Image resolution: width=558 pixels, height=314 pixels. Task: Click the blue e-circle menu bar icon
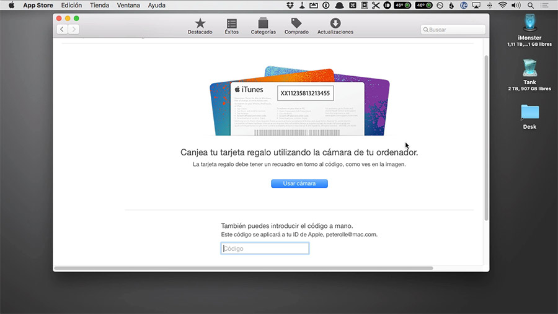coord(464,6)
